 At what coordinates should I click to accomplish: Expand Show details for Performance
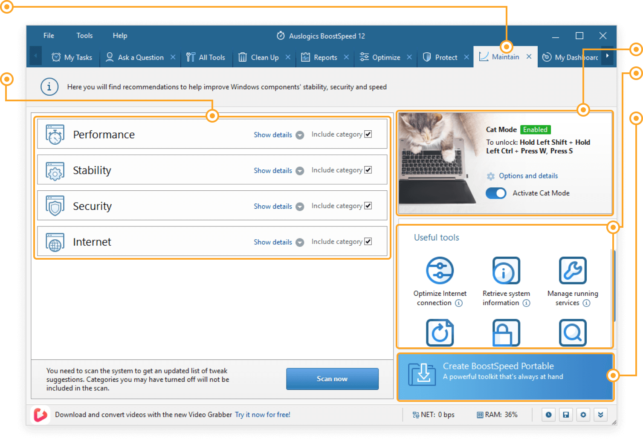click(279, 135)
